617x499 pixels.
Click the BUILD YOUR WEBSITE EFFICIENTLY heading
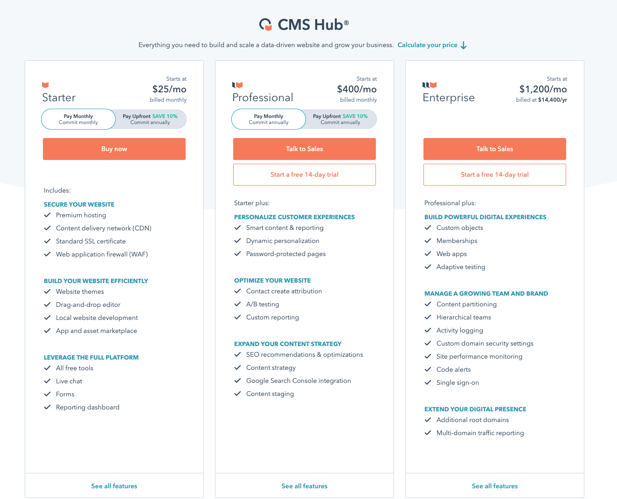click(96, 281)
